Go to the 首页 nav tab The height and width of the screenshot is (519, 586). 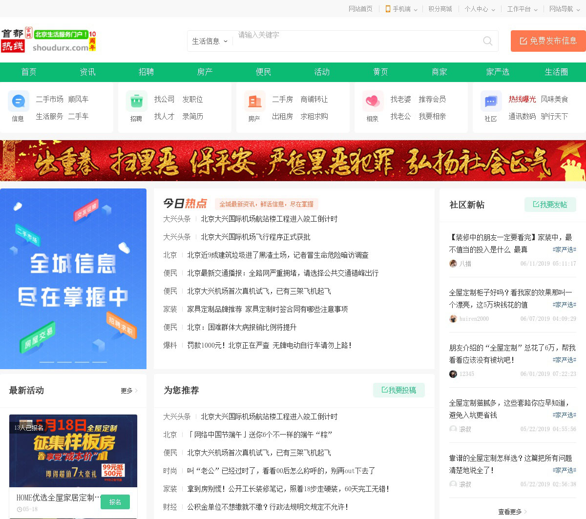[29, 72]
